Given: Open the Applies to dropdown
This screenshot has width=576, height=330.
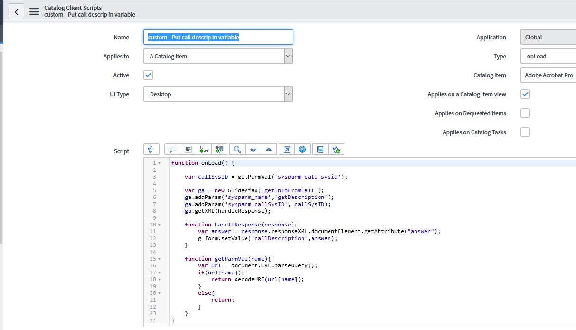Looking at the screenshot, I should pos(218,56).
